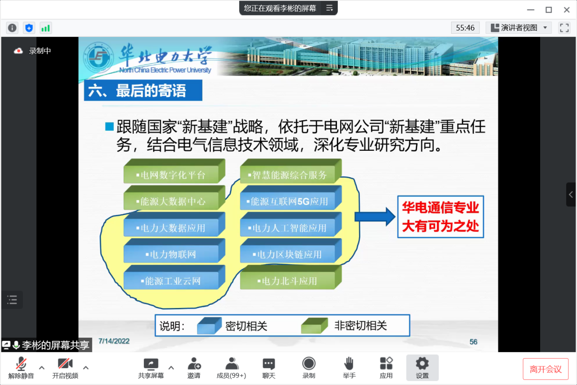577x385 pixels.
Task: Expand video options arrow beside camera
Action: (x=86, y=368)
